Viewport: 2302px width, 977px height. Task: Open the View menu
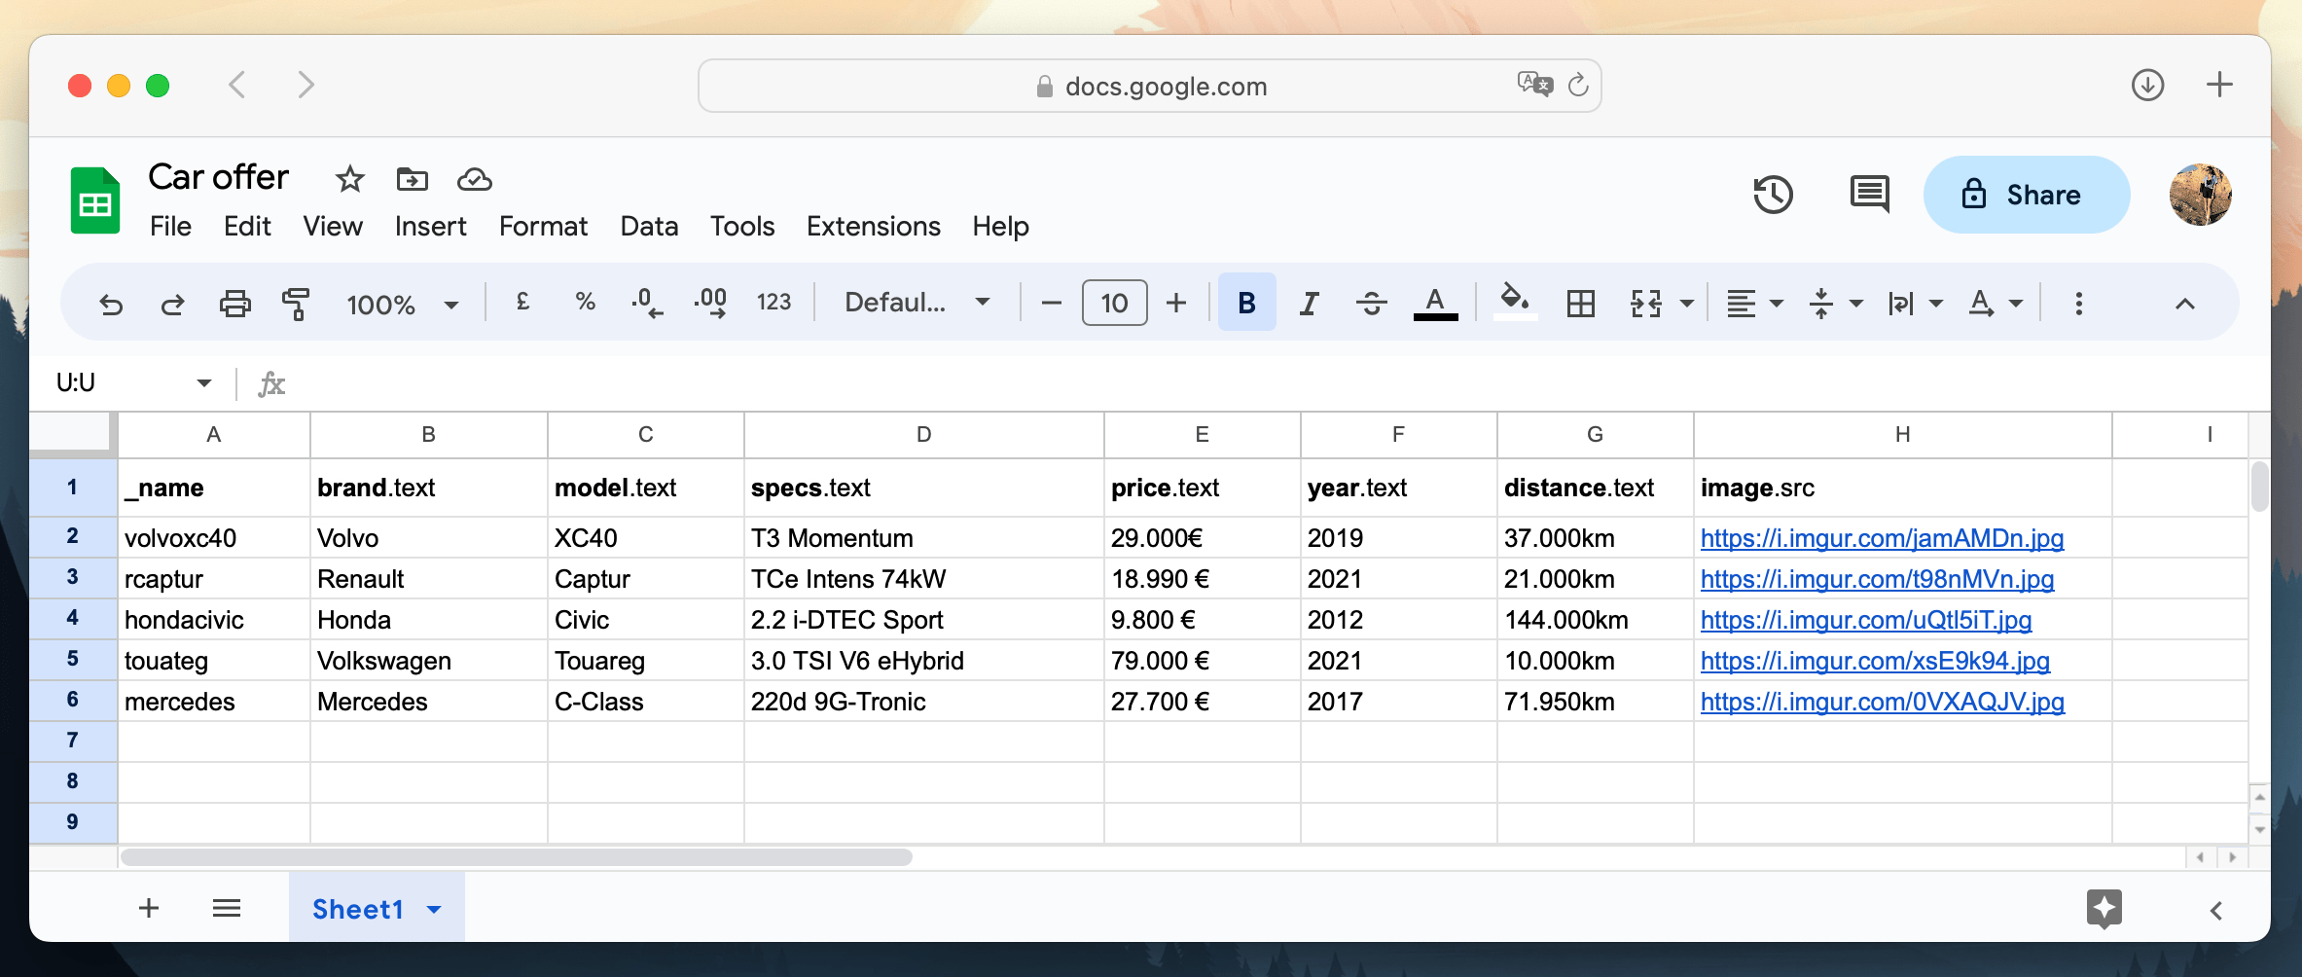pos(333,227)
